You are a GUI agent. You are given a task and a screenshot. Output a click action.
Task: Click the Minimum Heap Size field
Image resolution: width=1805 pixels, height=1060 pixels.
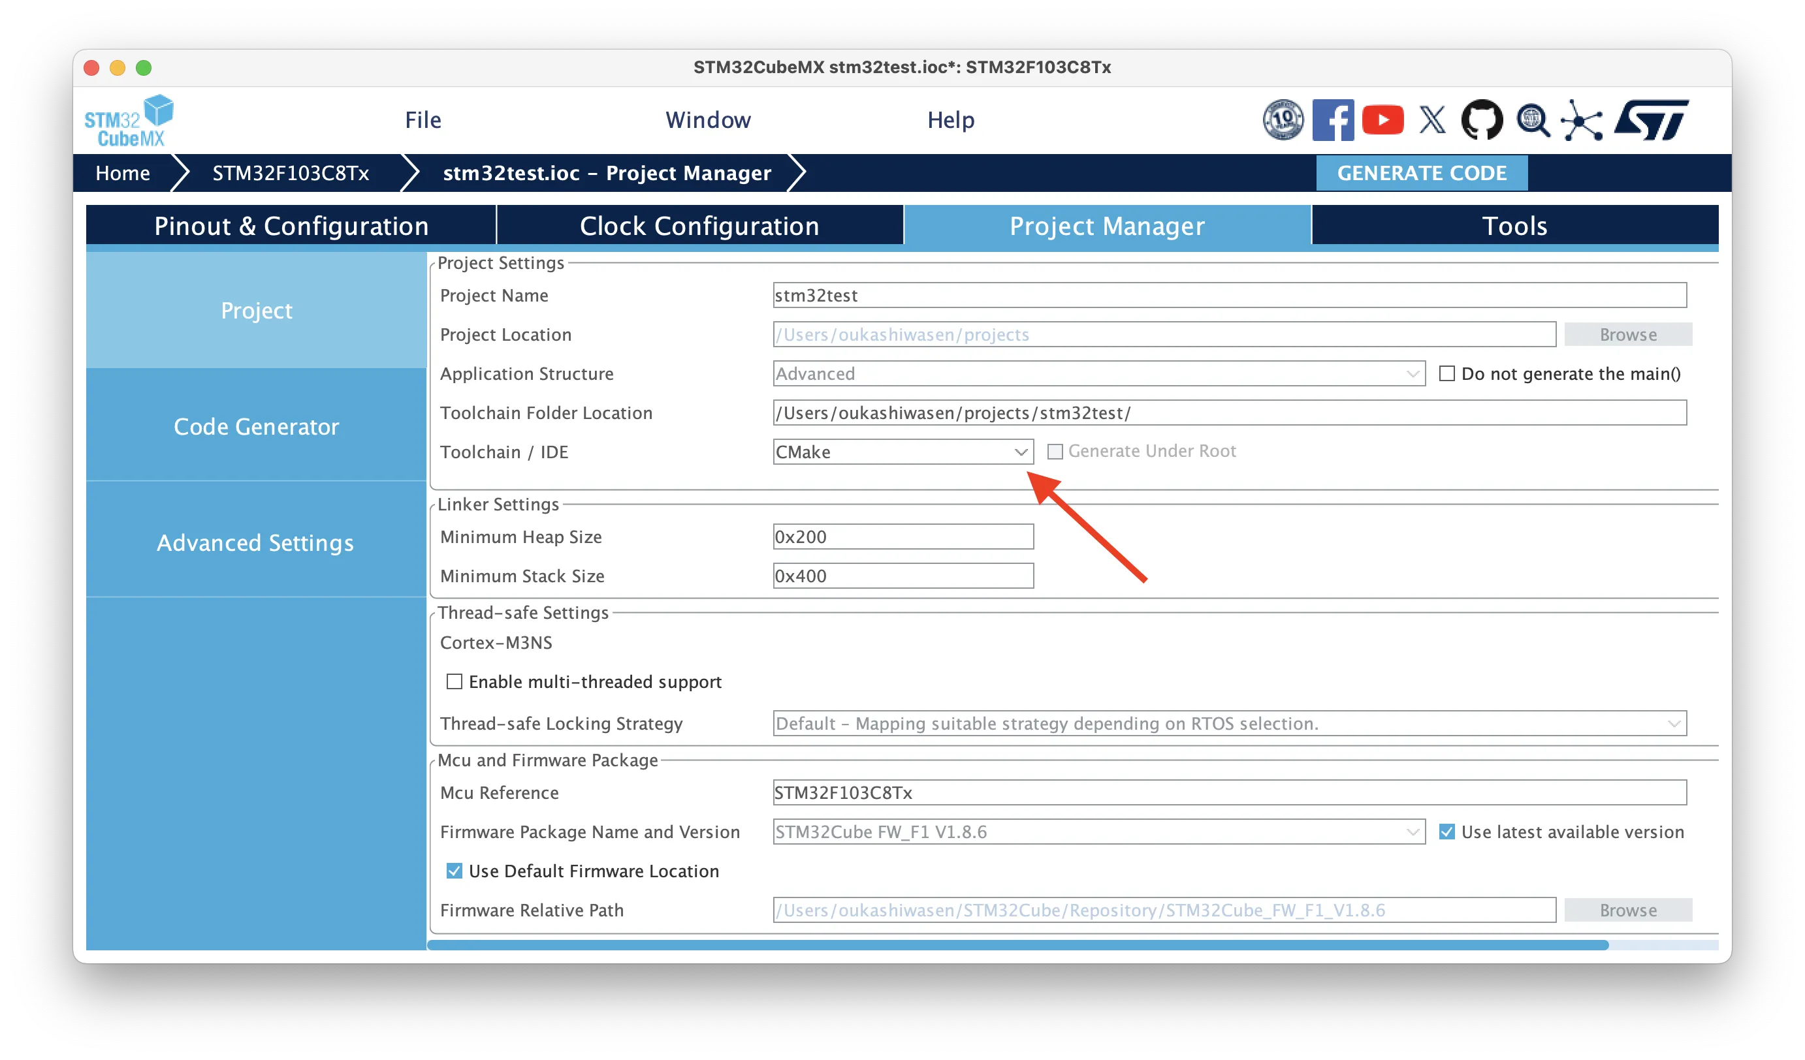click(902, 537)
